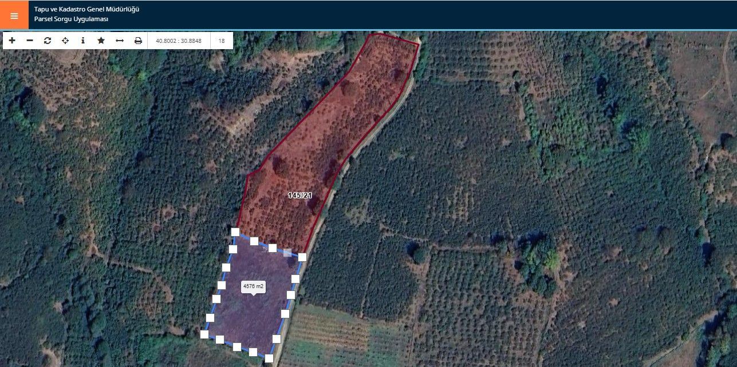Select the info query tool
Screen dimensions: 737x367
(x=83, y=41)
